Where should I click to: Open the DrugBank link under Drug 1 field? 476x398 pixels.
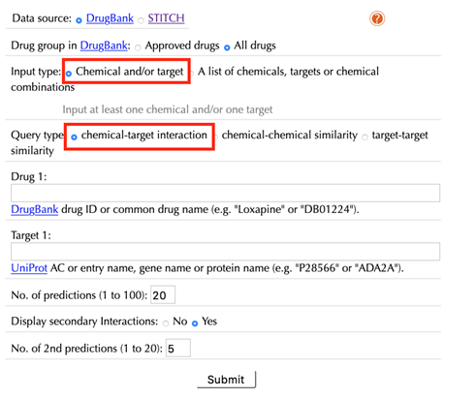pyautogui.click(x=35, y=209)
